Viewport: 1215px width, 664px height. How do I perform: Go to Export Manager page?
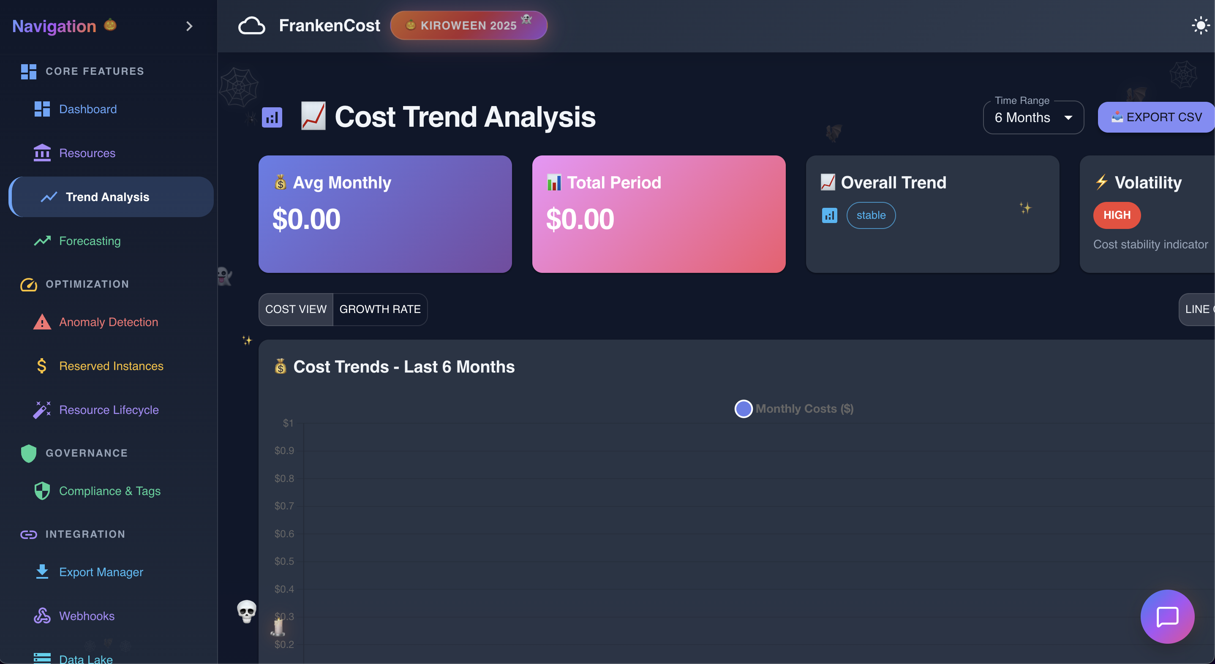click(x=101, y=572)
